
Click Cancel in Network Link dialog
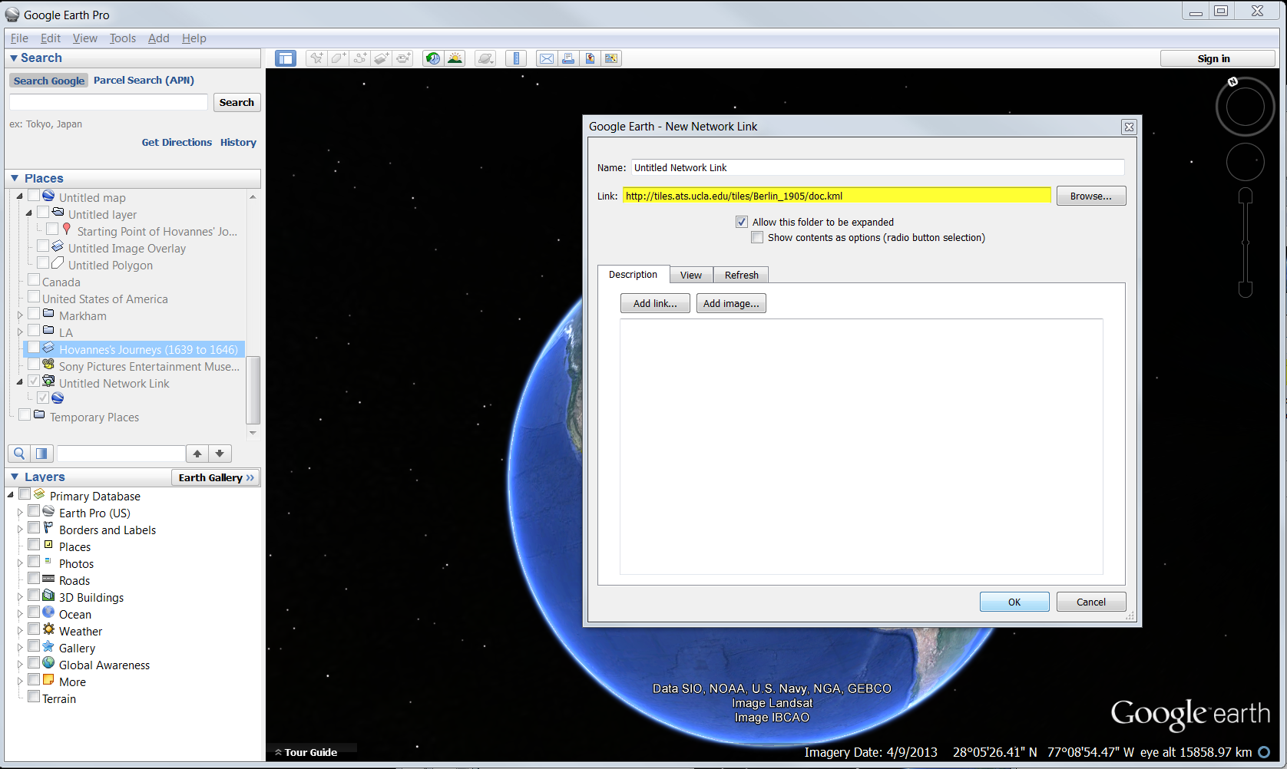tap(1091, 602)
